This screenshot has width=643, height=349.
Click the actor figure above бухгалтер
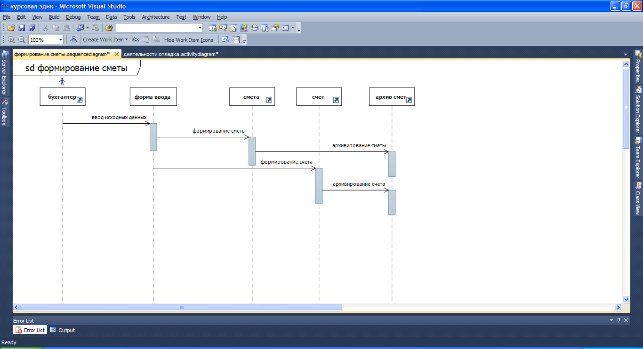[62, 82]
